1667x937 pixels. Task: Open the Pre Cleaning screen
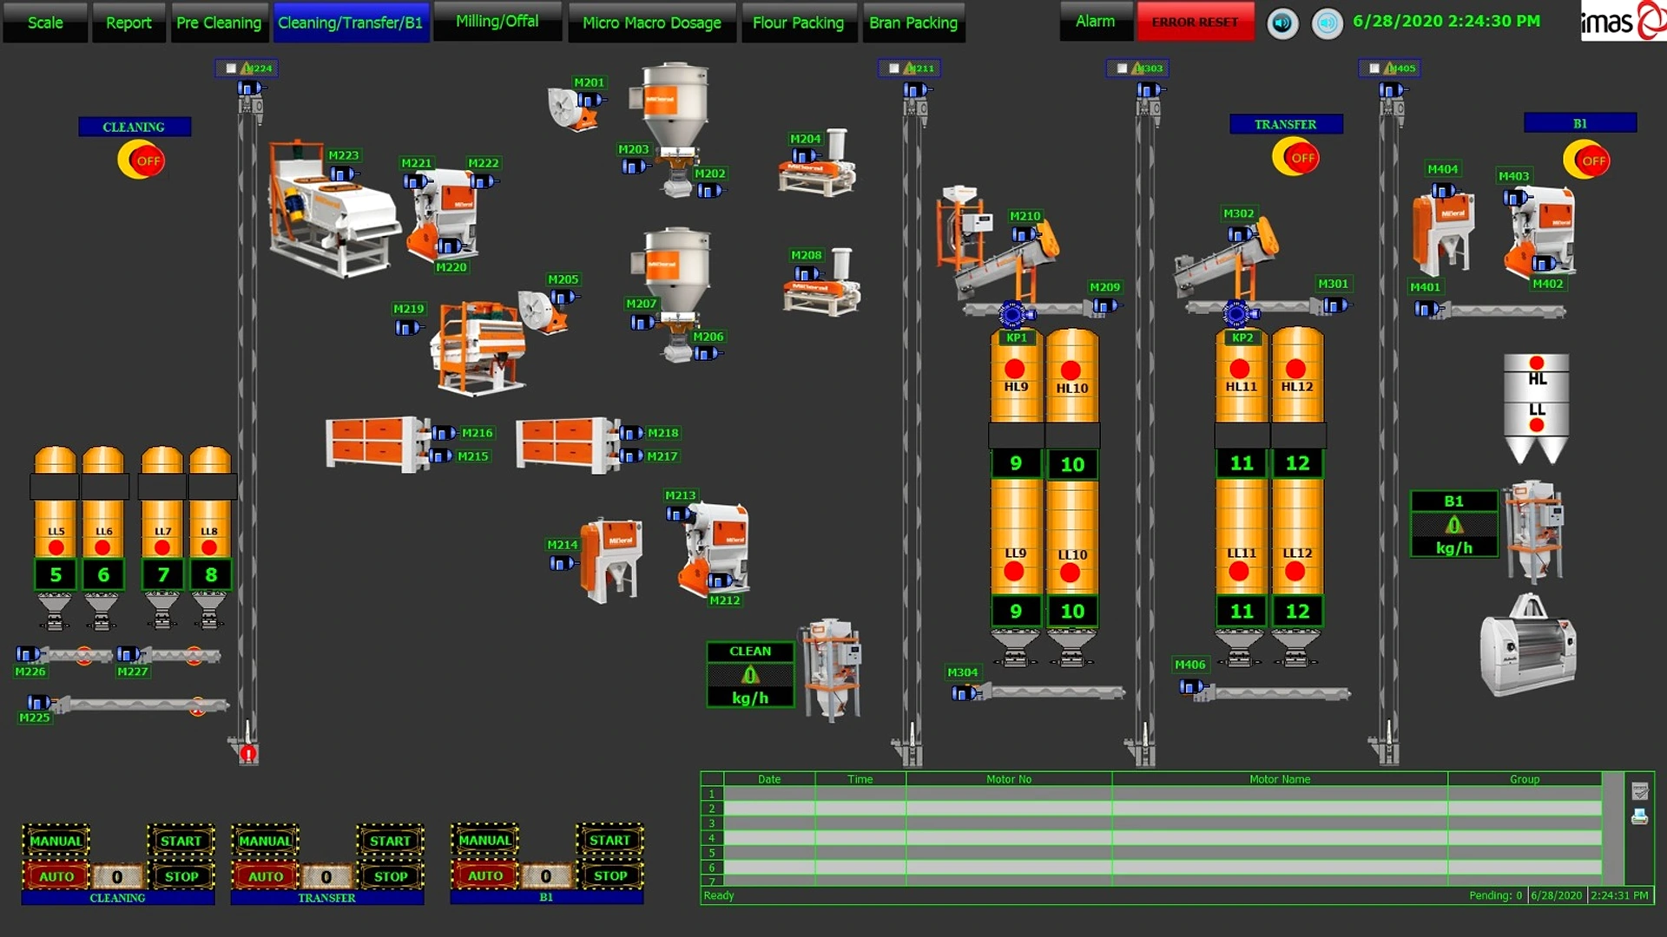pos(219,23)
